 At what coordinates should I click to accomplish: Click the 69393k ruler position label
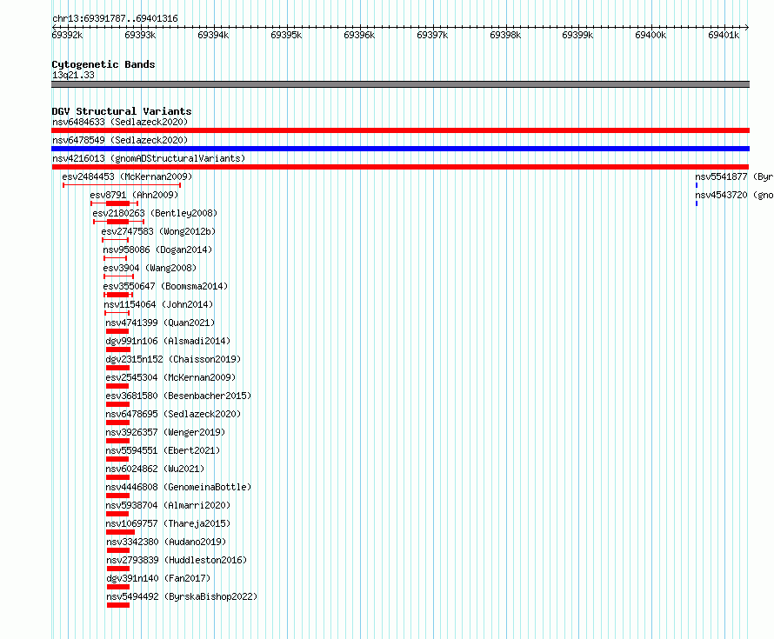pos(140,35)
